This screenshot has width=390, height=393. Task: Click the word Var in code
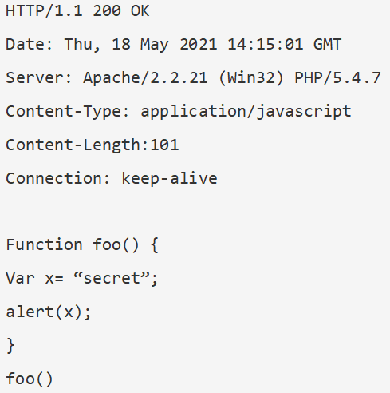[x=20, y=279]
